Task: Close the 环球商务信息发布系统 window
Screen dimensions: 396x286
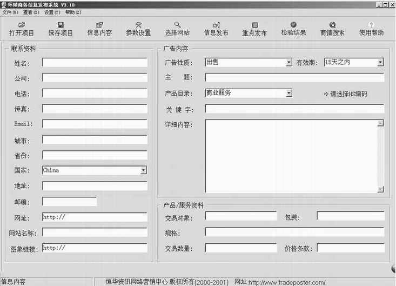Action: 392,4
